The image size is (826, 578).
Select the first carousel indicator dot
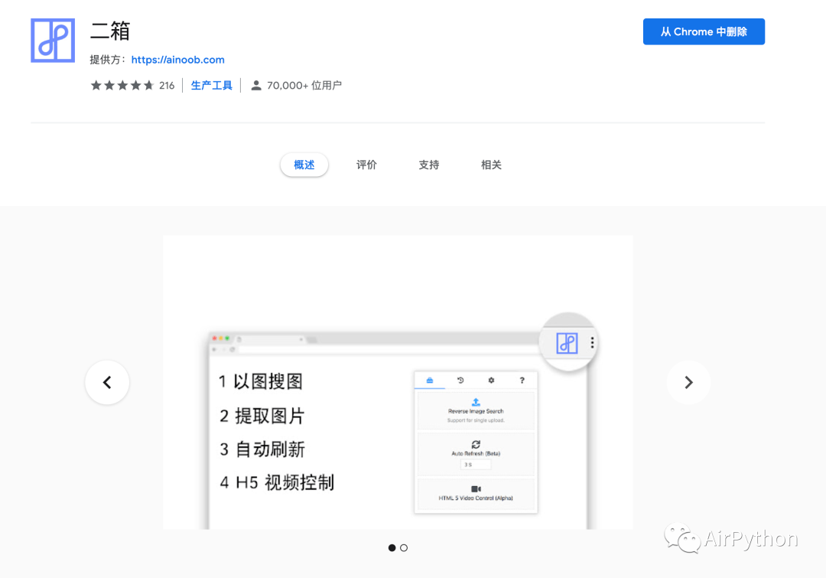coord(392,547)
